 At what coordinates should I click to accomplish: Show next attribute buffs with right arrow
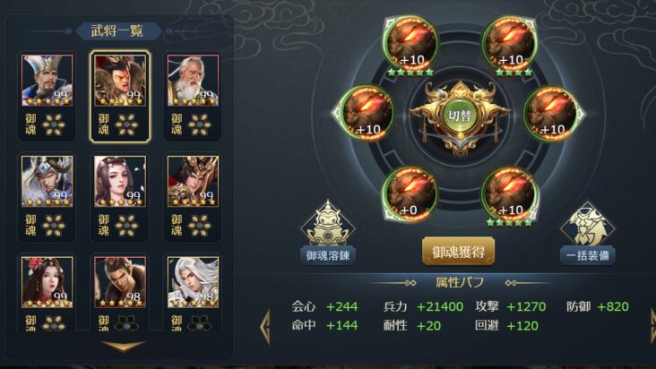tap(652, 327)
